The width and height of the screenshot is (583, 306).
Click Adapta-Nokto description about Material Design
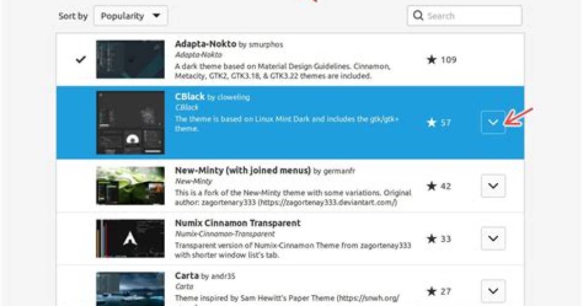pos(283,71)
